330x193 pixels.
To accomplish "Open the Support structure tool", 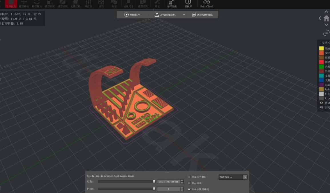I will click(x=75, y=4).
